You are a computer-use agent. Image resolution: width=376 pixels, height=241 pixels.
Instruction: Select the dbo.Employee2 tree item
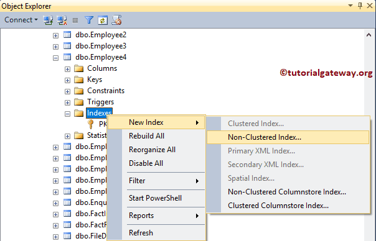101,35
